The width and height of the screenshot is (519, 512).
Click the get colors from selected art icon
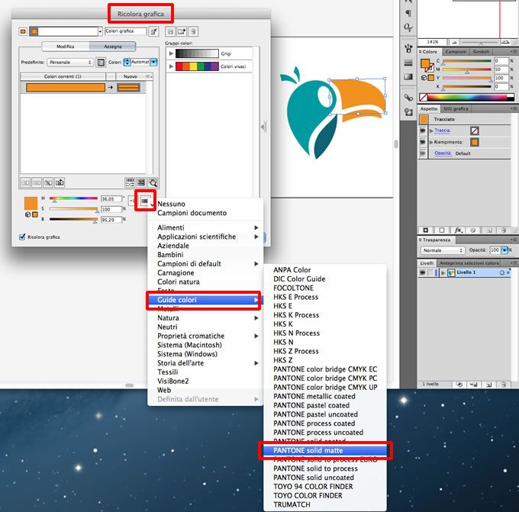tap(153, 31)
